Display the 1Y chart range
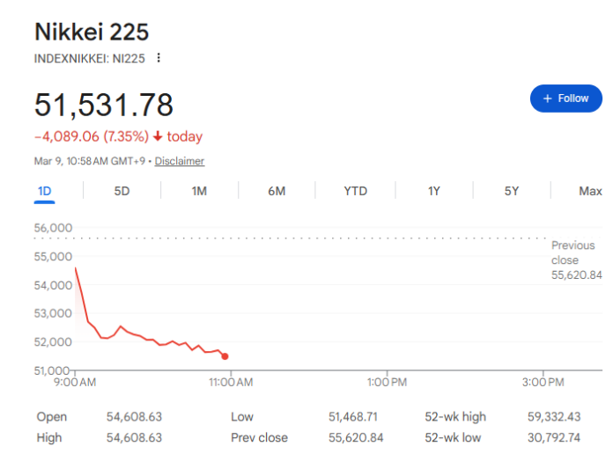Screen dimensions: 613x461 point(434,191)
